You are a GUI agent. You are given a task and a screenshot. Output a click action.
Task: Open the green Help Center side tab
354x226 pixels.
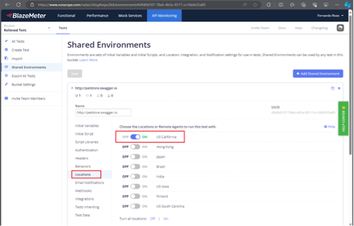[343, 118]
